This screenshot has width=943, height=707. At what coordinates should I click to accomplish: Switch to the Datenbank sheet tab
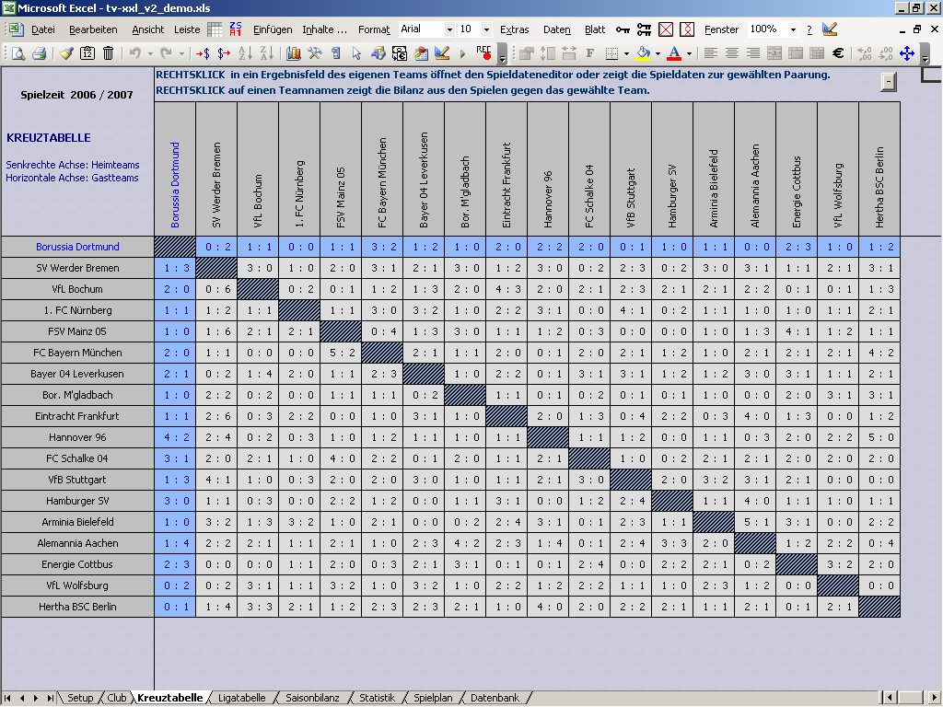coord(495,698)
